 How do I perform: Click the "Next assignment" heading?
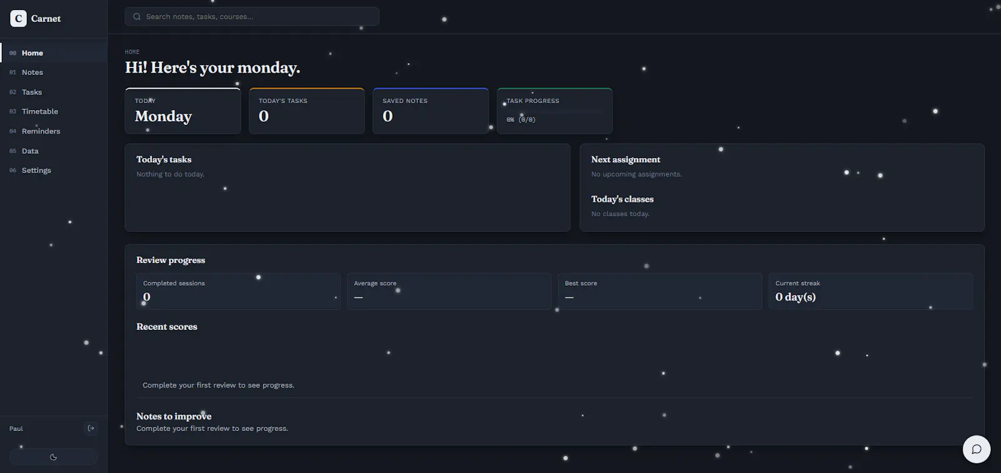[x=626, y=159]
